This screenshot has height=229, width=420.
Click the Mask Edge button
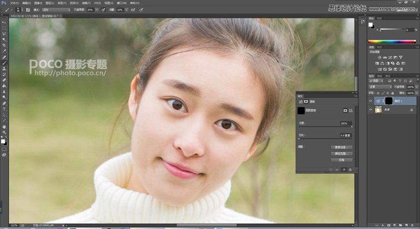tap(342, 147)
